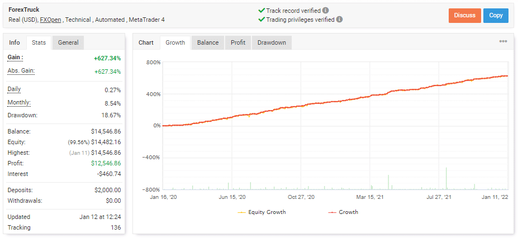Image resolution: width=518 pixels, height=238 pixels.
Task: Click the $14,546.86 Balance value
Action: (106, 132)
